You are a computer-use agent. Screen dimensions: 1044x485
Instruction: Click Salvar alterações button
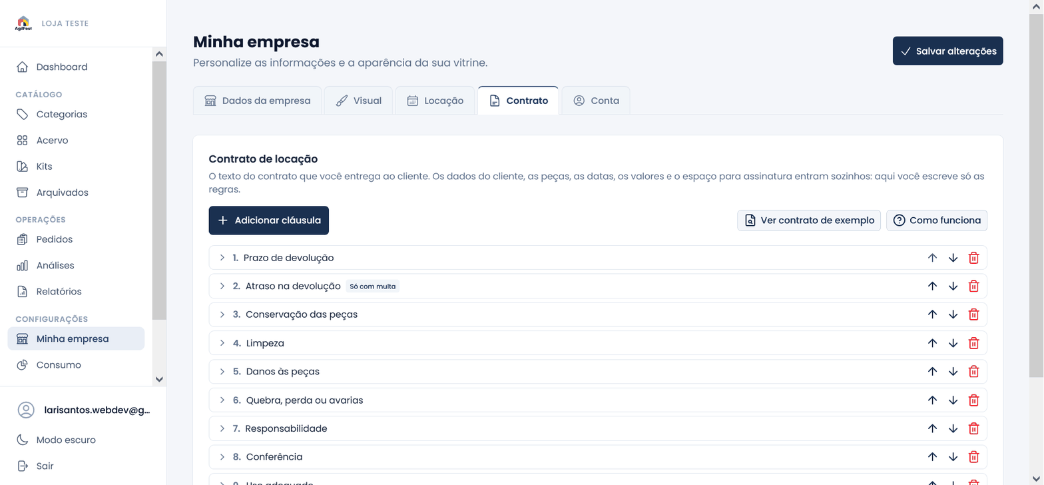(x=948, y=51)
